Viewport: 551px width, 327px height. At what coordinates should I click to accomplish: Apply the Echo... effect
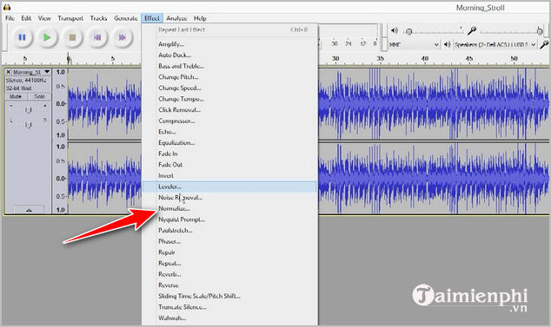point(229,132)
